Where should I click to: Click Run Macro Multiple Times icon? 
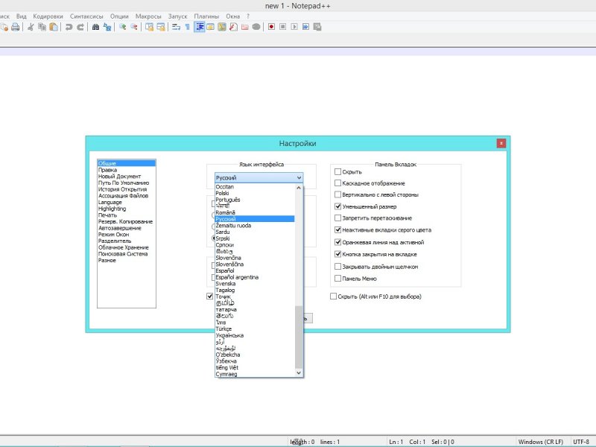pyautogui.click(x=305, y=27)
